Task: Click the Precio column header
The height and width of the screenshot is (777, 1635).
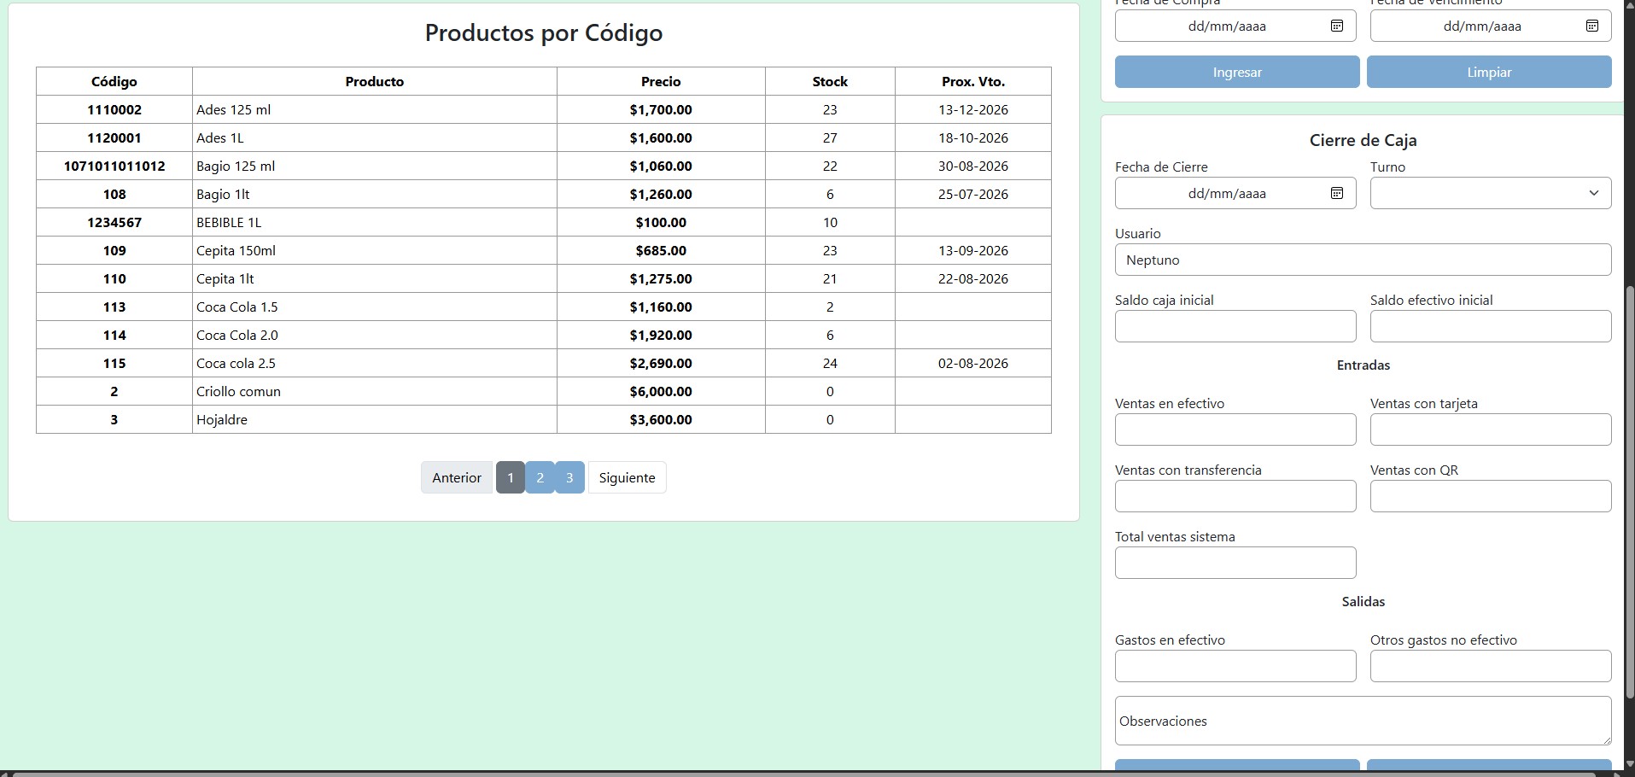Action: click(661, 81)
